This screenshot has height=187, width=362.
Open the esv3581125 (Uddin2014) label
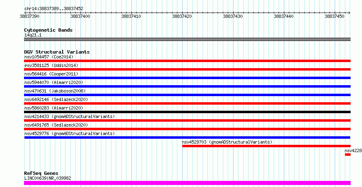pos(51,65)
